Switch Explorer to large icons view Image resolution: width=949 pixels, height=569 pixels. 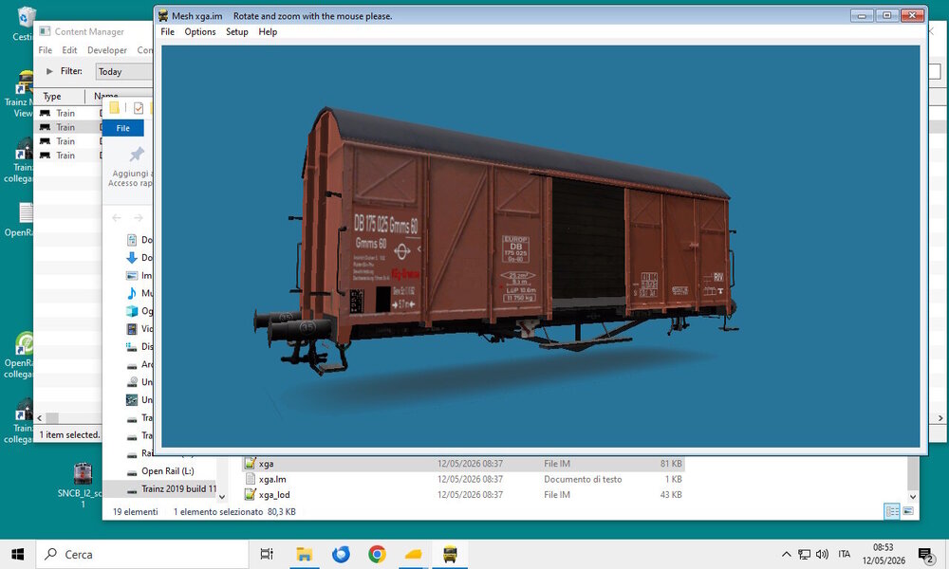tap(908, 511)
